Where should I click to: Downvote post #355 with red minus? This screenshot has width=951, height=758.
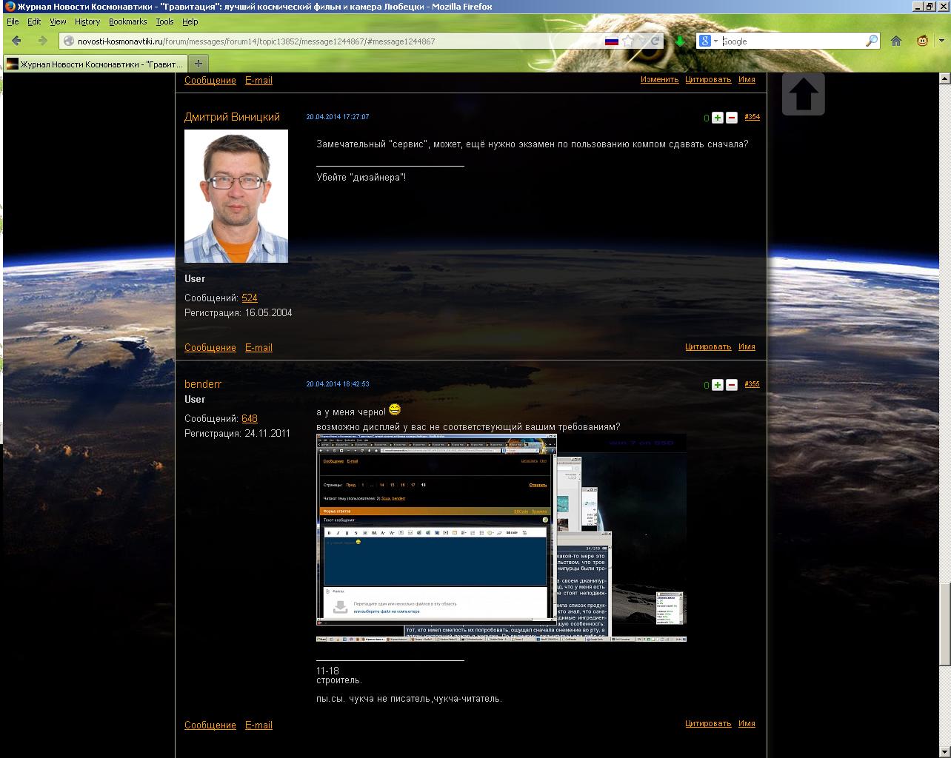point(731,385)
